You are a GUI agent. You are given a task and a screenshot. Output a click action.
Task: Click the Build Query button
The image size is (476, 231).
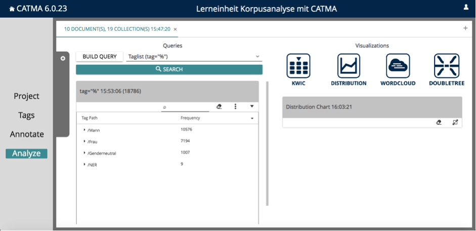point(100,57)
